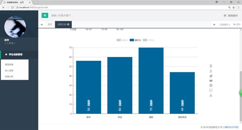This screenshot has width=242, height=130.
Task: Switch chart to bar chart type
Action: click(x=211, y=76)
